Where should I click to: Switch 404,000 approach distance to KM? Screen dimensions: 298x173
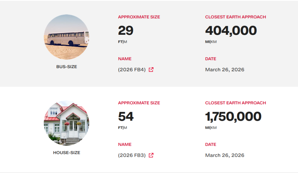click(214, 42)
